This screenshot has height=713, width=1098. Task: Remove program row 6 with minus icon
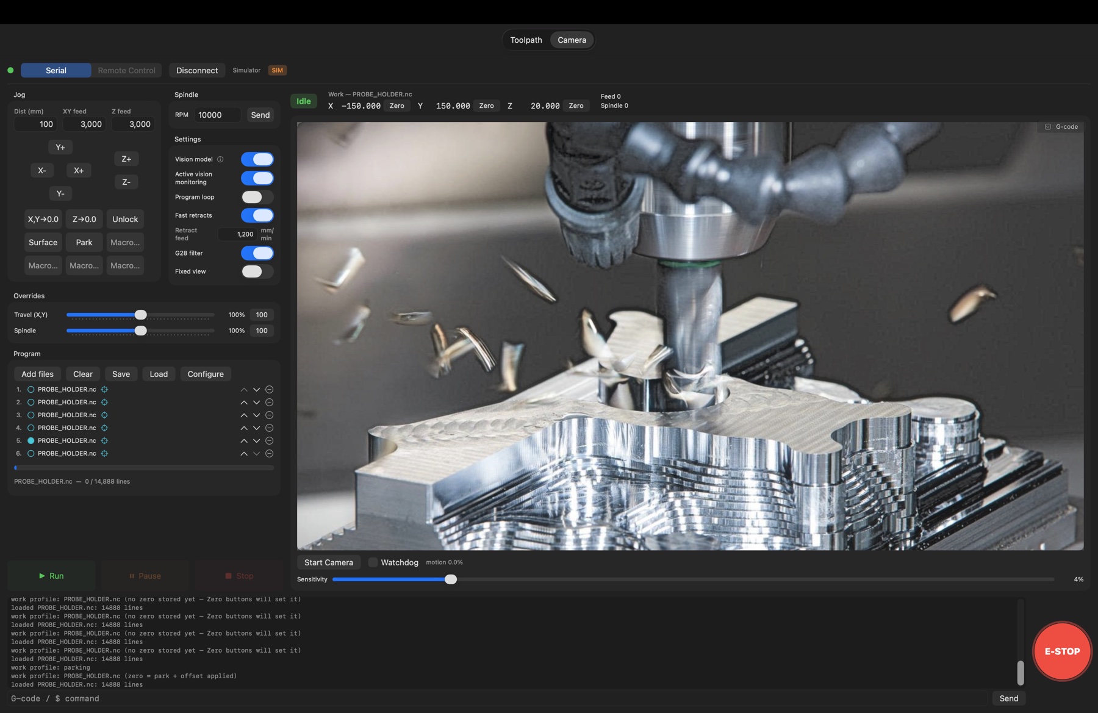[269, 454]
